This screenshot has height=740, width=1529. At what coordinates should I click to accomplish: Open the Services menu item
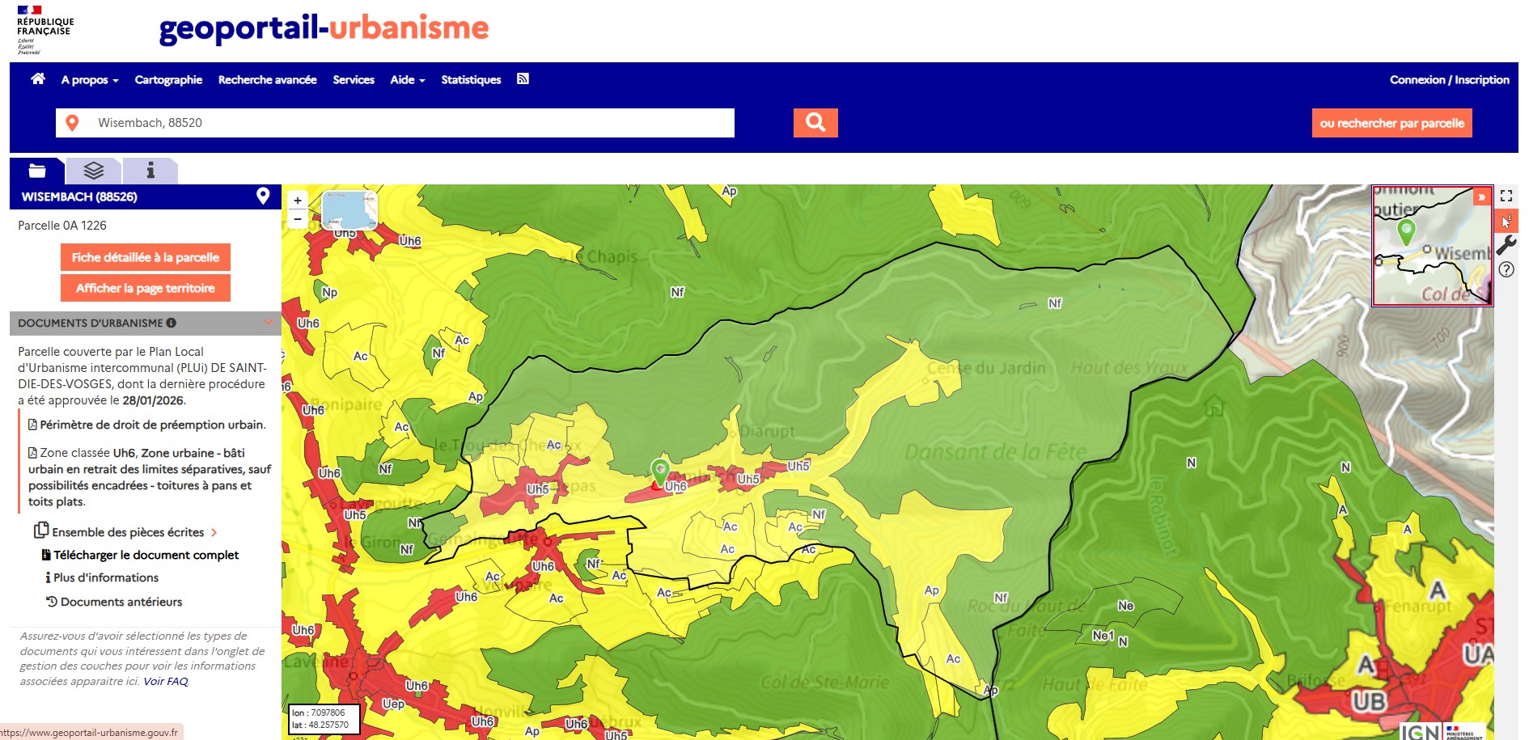point(354,79)
